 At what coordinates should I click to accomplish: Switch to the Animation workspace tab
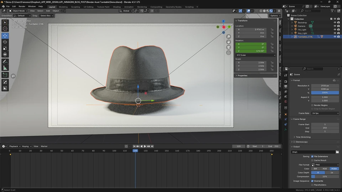click(129, 7)
